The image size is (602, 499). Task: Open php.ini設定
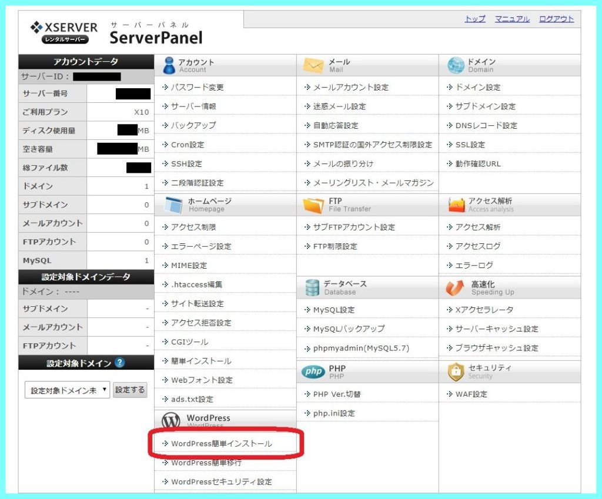[x=334, y=413]
